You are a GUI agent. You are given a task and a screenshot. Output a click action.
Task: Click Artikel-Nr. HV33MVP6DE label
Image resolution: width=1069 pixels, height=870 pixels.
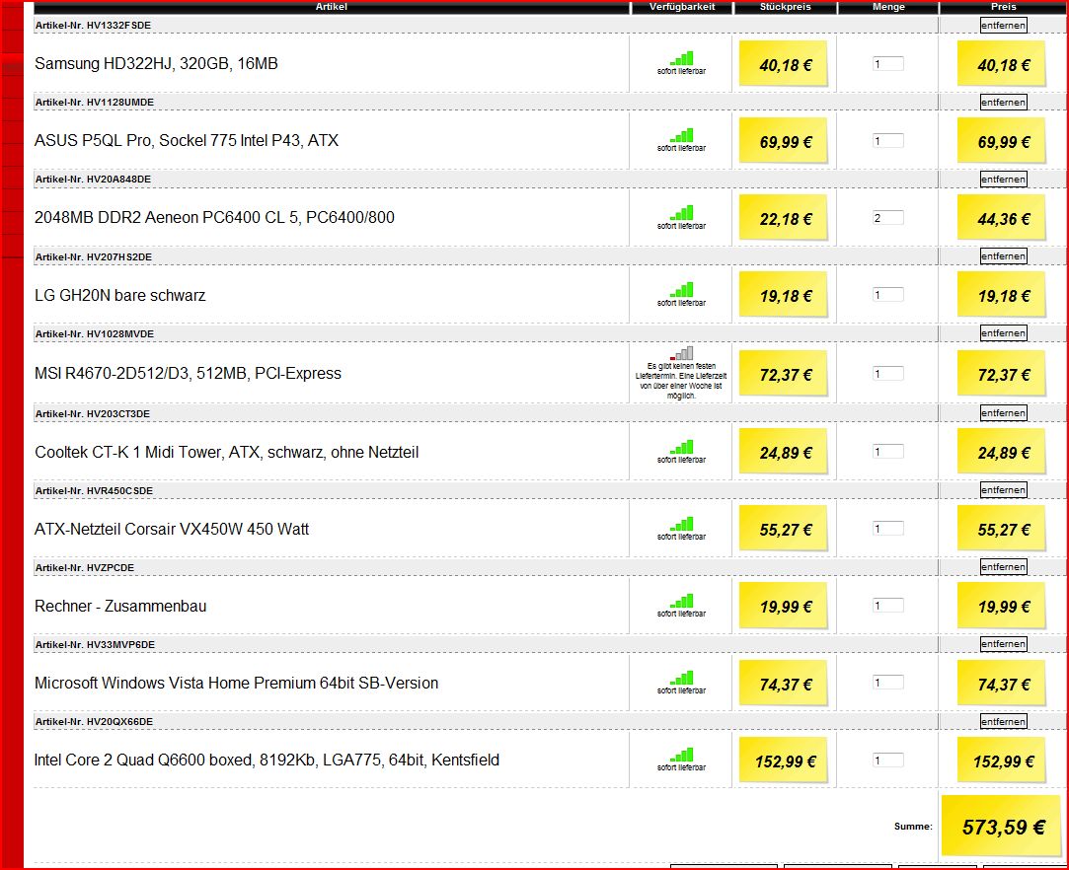(95, 644)
